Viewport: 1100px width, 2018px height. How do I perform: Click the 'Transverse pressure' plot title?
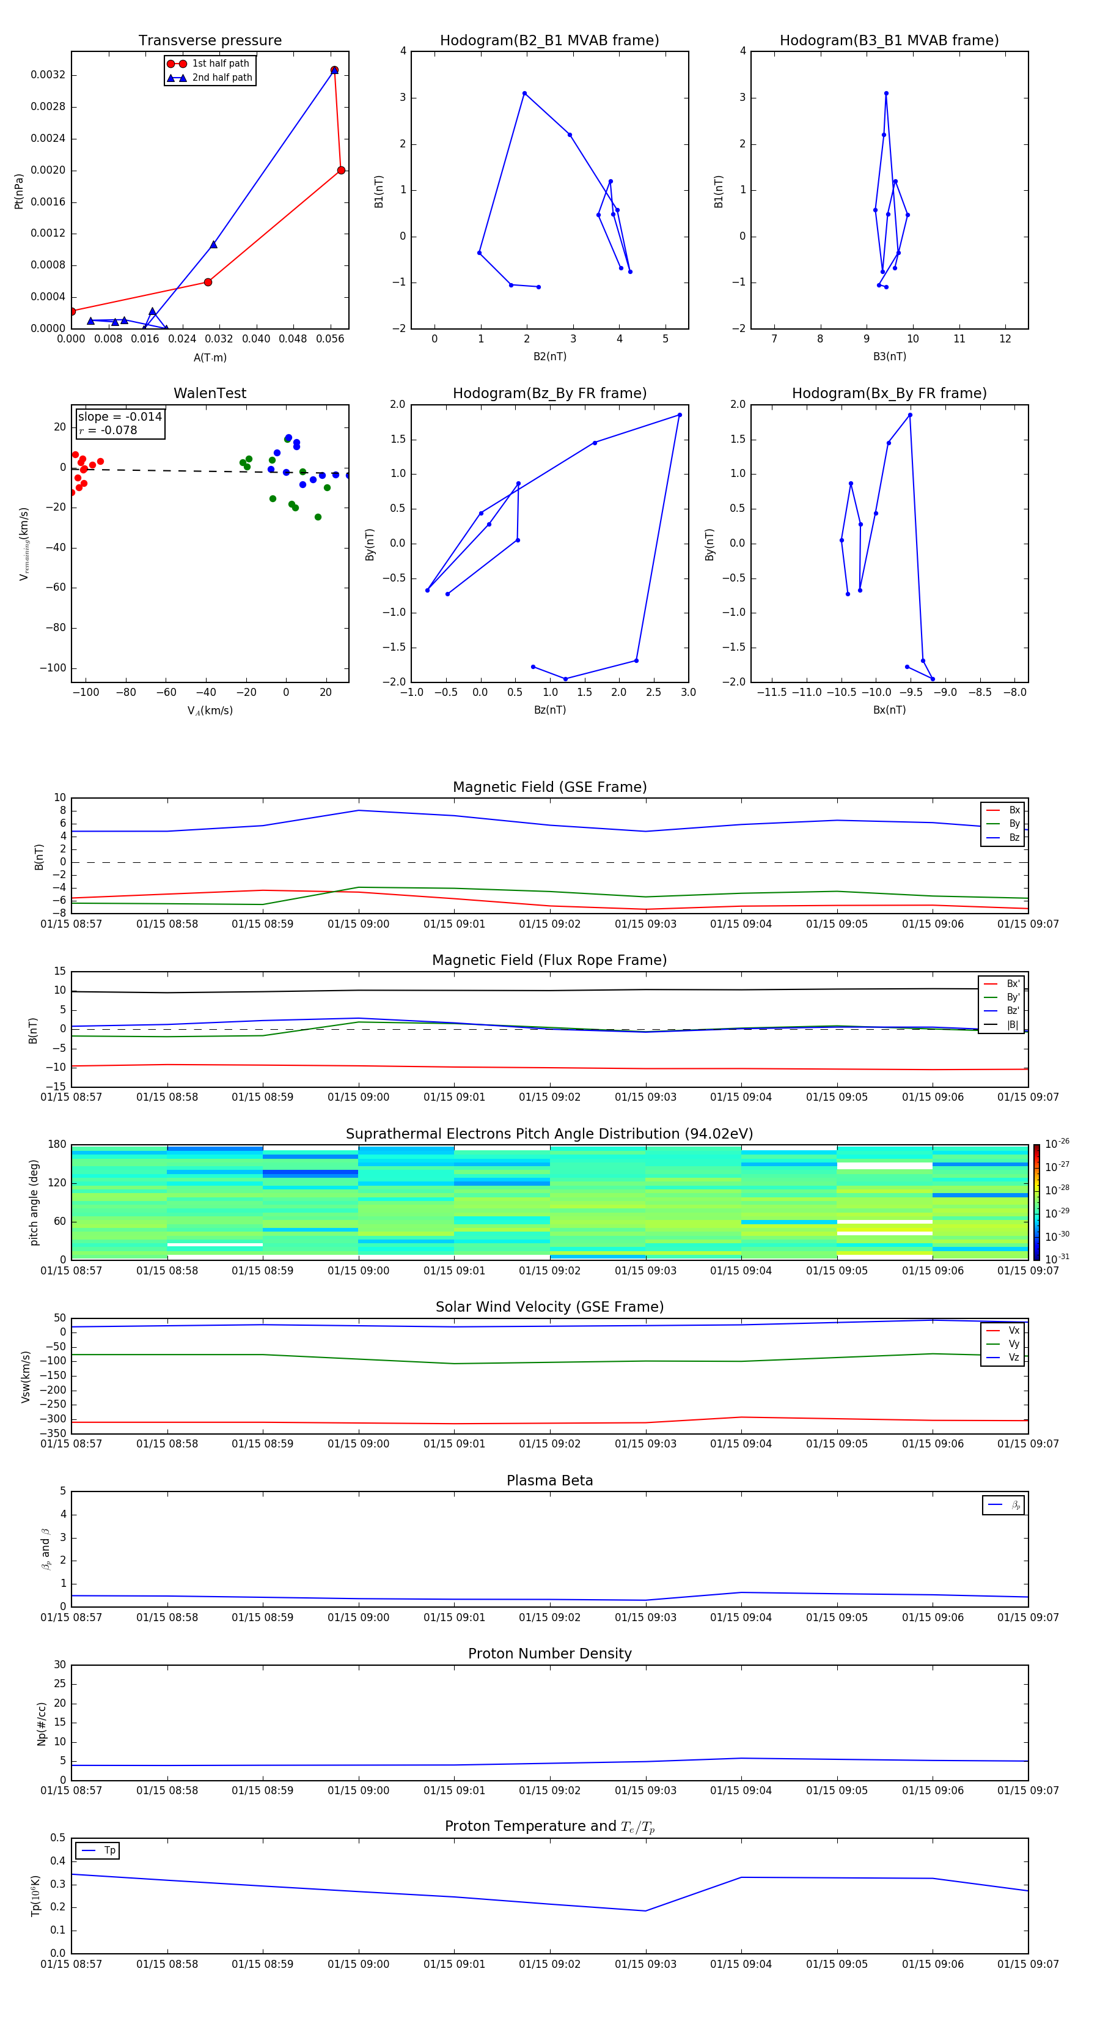tap(210, 40)
